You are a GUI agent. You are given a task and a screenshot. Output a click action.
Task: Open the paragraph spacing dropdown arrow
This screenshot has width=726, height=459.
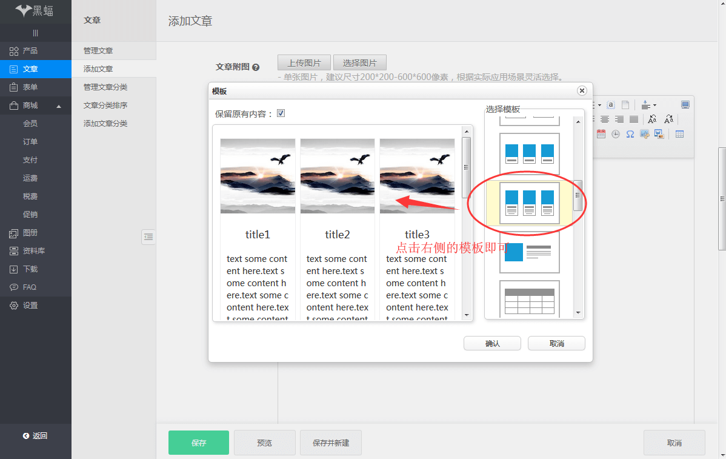(655, 106)
